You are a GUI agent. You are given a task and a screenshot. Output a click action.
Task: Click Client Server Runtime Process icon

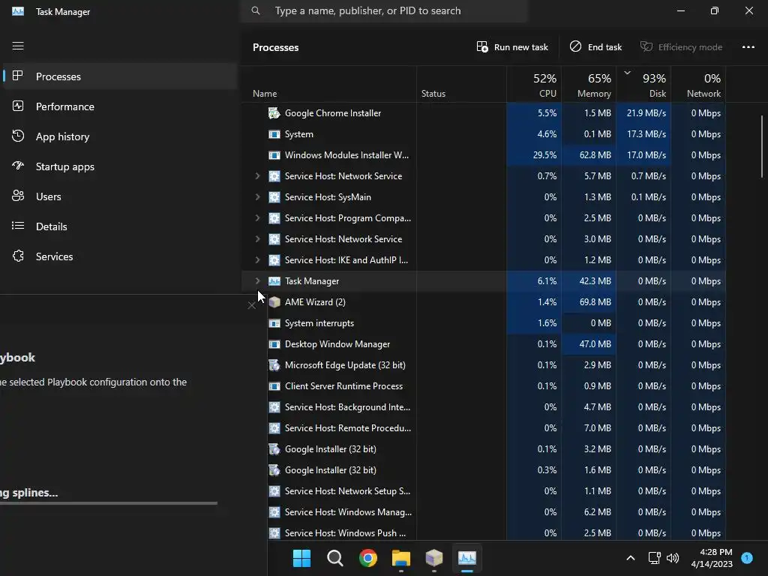(x=274, y=386)
